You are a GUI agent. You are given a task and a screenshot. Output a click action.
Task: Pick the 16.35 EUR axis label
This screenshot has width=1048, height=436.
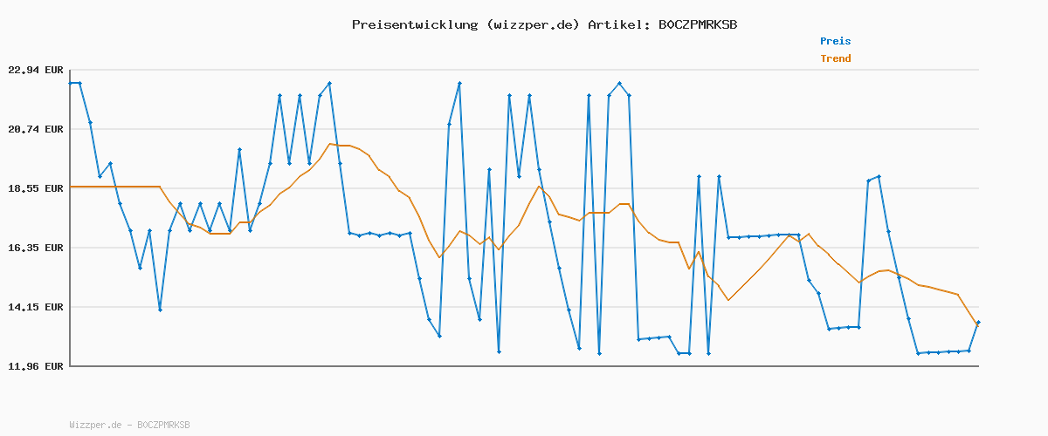point(35,248)
